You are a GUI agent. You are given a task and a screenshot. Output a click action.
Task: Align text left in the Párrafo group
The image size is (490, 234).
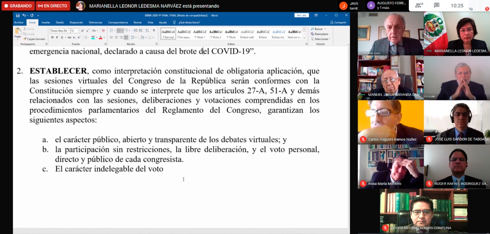(111, 37)
